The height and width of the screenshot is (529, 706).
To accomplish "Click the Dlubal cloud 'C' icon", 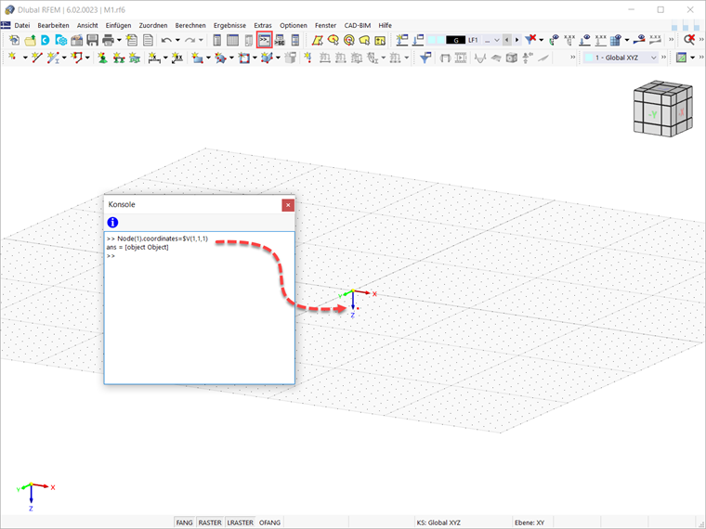I will click(45, 40).
